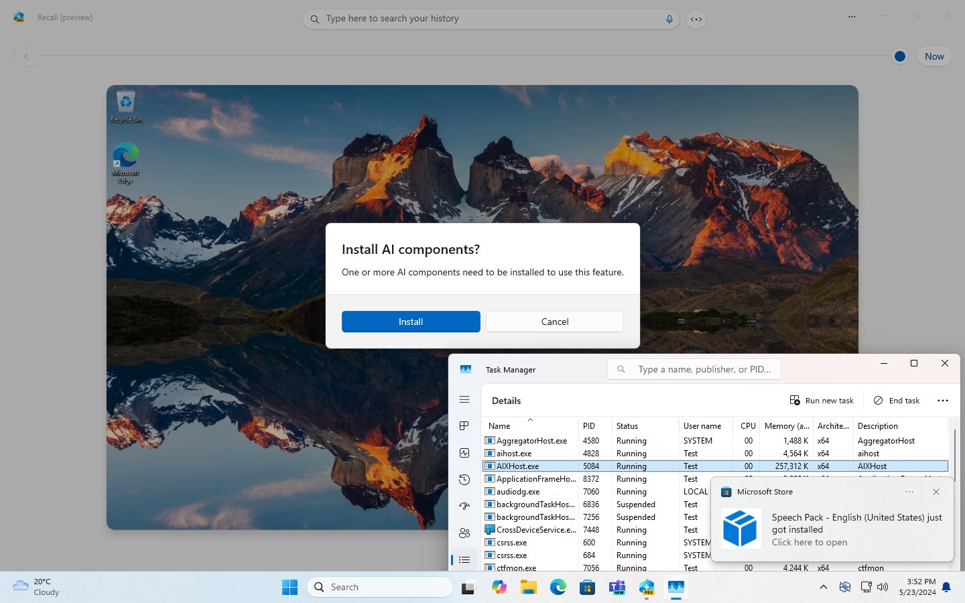Click the Now button on the timeline

coord(934,56)
